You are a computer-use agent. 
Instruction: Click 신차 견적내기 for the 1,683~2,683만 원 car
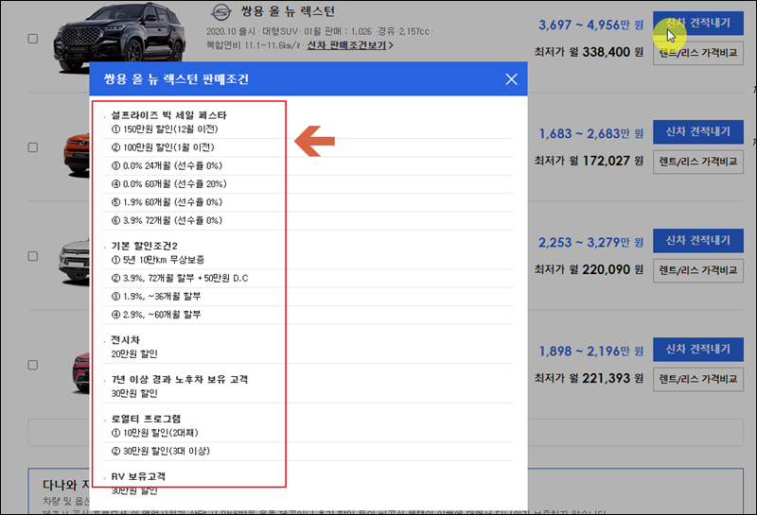pyautogui.click(x=698, y=131)
